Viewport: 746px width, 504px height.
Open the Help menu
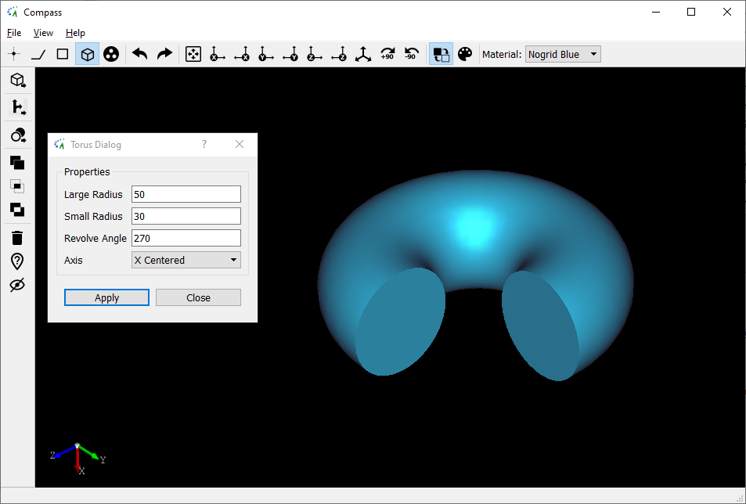[x=75, y=33]
